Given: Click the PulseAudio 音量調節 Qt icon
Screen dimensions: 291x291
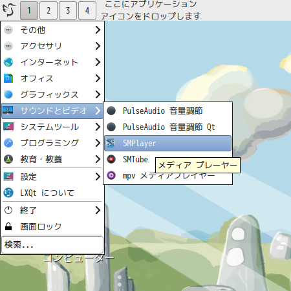Looking at the screenshot, I should coord(111,127).
